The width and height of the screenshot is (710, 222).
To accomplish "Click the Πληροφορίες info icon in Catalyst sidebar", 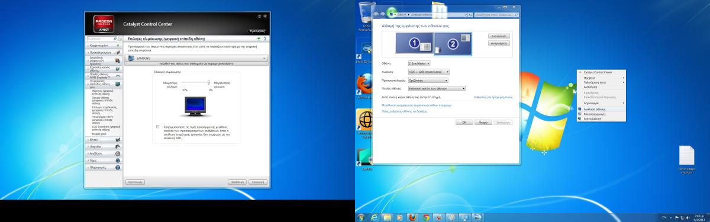I will point(118,168).
